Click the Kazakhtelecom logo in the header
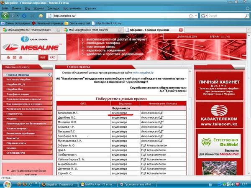The width and height of the screenshot is (251, 188). click(34, 39)
